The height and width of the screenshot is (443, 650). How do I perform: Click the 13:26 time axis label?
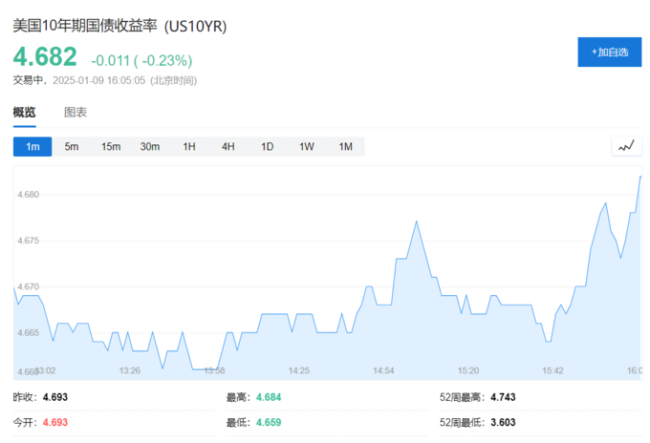(x=129, y=370)
